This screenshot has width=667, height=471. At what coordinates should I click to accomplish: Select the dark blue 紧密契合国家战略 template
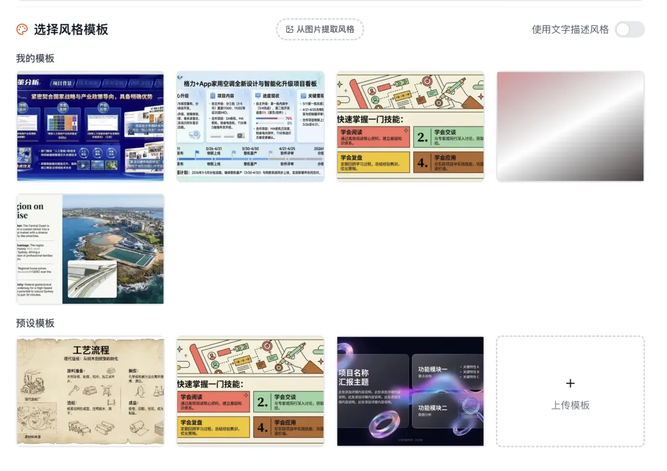(x=90, y=127)
